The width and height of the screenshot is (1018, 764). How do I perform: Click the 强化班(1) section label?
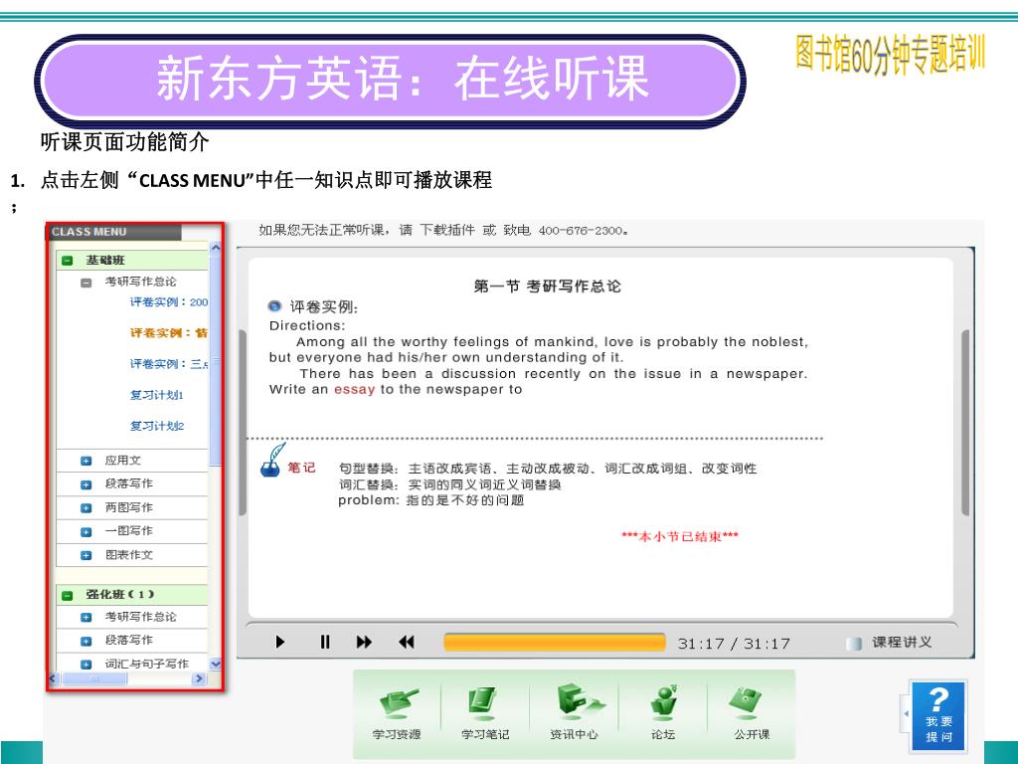pos(120,595)
